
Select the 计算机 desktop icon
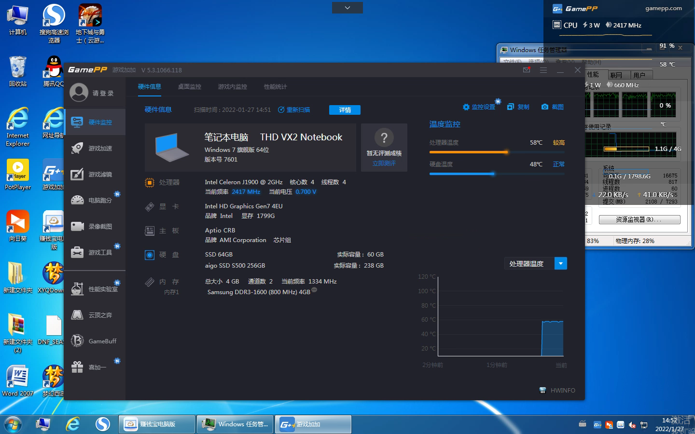[x=18, y=20]
